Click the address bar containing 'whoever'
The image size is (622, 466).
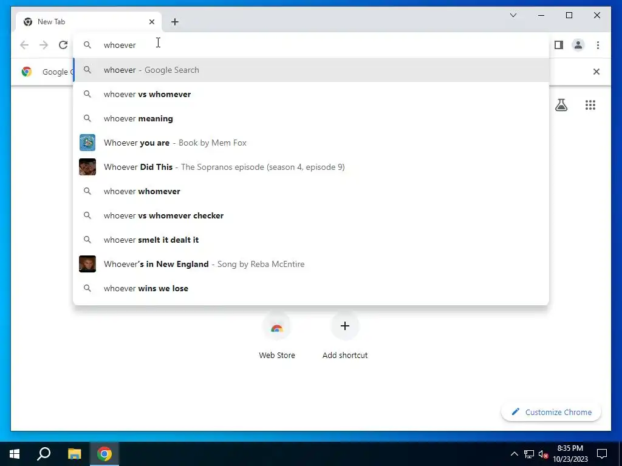312,45
